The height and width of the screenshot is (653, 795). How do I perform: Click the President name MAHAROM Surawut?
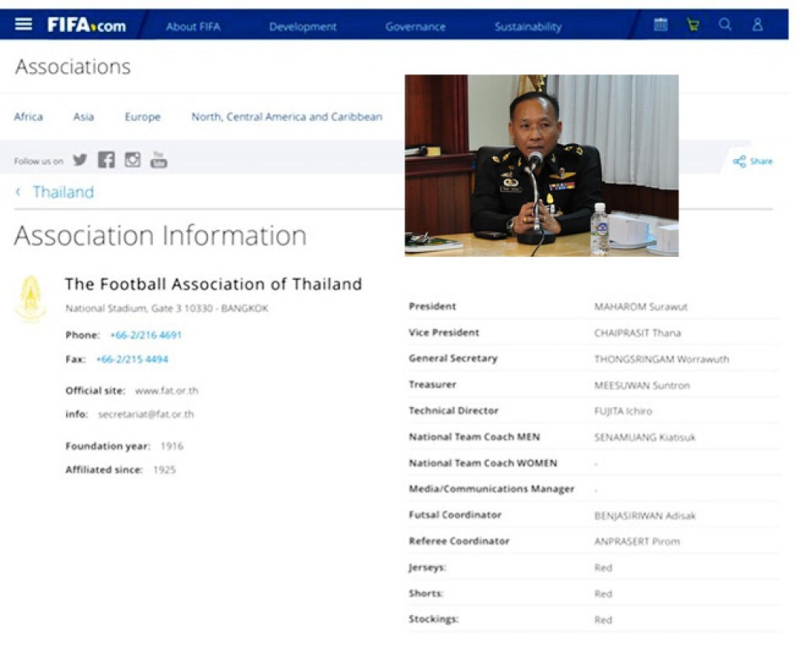tap(641, 307)
